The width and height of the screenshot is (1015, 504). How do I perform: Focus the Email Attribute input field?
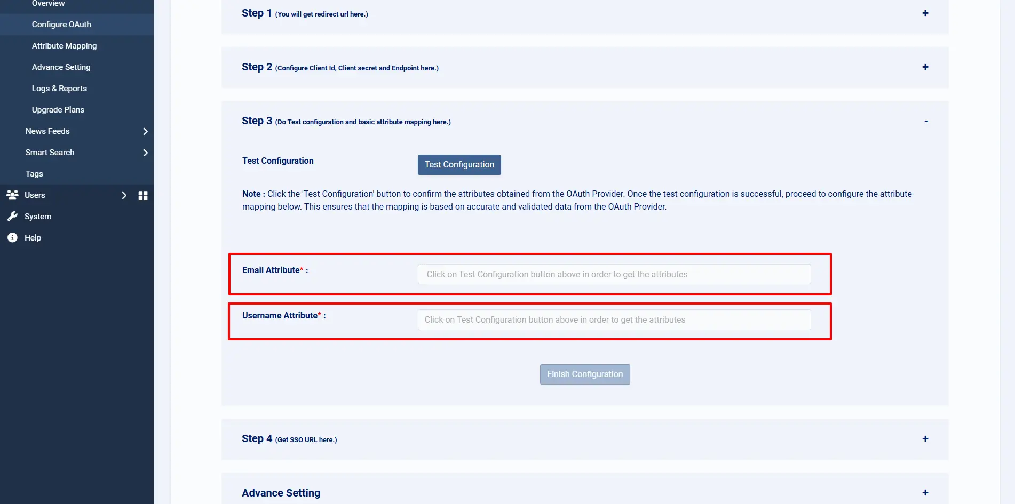(x=614, y=274)
